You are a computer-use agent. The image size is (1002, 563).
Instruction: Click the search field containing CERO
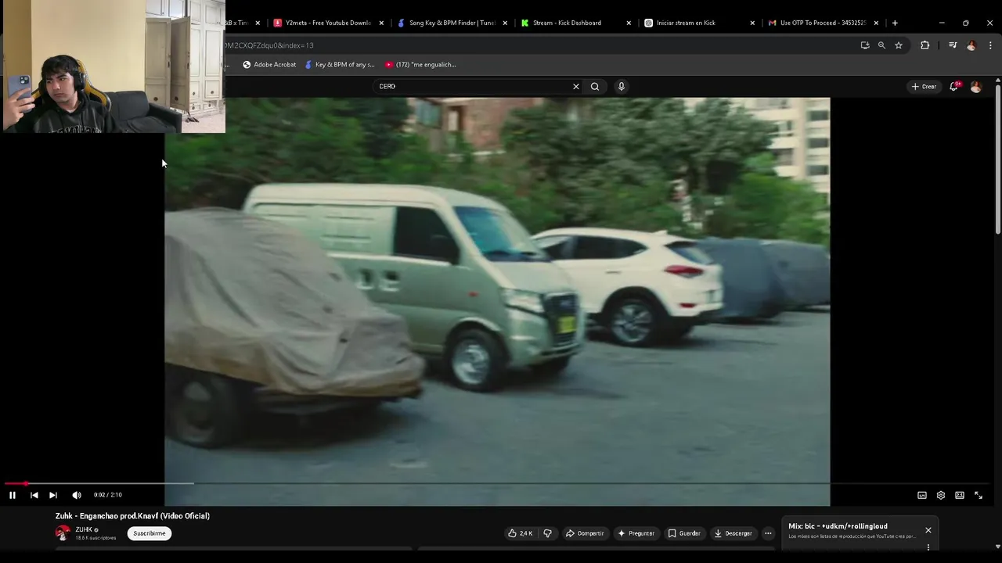474,86
